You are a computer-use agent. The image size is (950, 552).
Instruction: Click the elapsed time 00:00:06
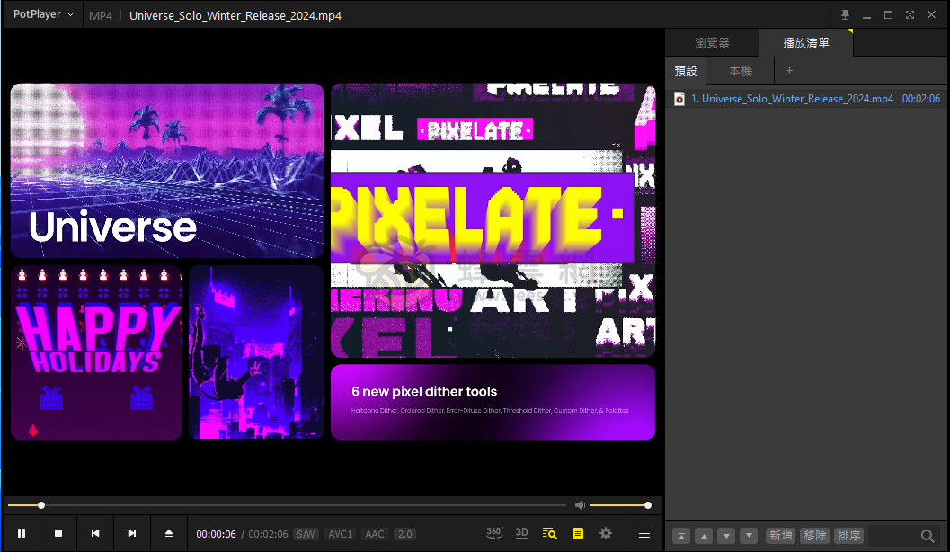(216, 534)
